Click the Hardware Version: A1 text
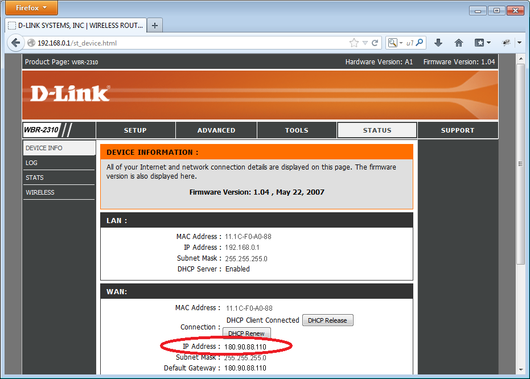Screen dimensions: 530x379 (x=379, y=62)
